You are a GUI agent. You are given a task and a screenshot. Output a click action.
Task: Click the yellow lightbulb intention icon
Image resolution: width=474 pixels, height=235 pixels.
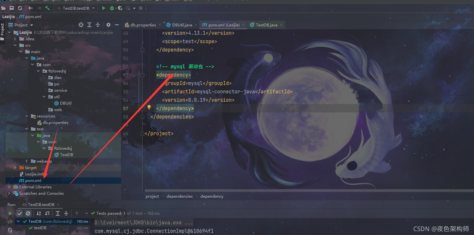(149, 107)
